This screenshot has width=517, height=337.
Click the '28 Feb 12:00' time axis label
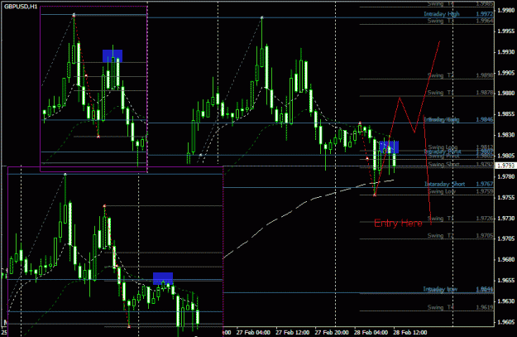tap(410, 332)
